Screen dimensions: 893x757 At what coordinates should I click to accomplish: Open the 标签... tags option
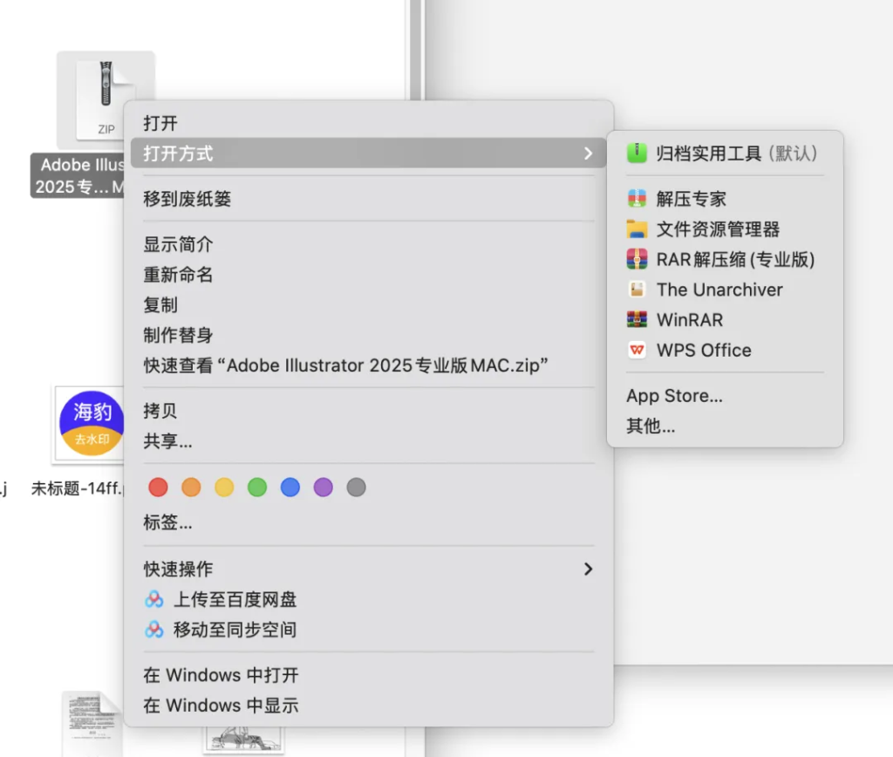[x=368, y=522]
